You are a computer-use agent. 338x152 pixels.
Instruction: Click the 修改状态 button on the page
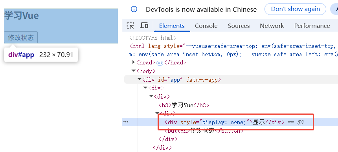pyautogui.click(x=21, y=37)
